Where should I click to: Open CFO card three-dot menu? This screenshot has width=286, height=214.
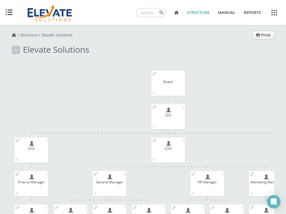pos(47,141)
